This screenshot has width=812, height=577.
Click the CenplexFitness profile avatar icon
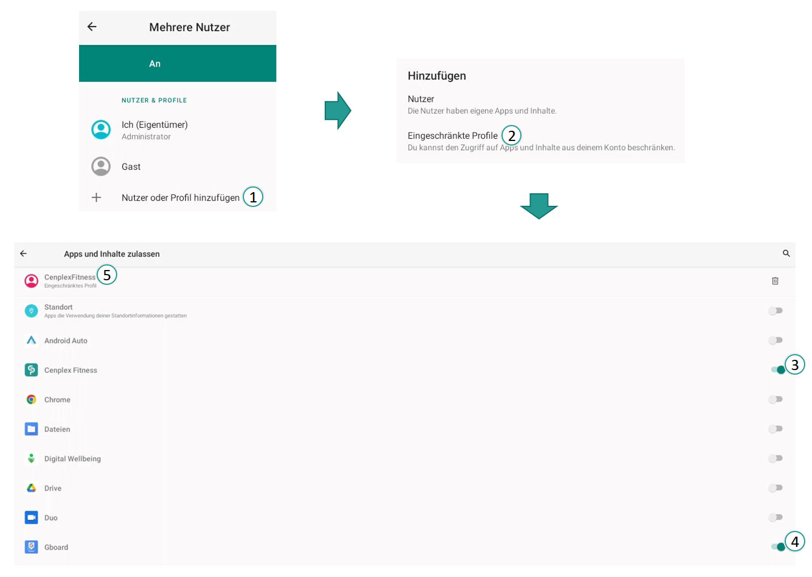(x=31, y=281)
